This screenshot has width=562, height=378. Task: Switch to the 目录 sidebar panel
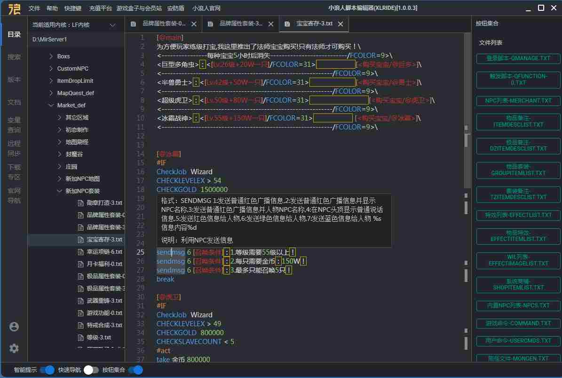[14, 34]
